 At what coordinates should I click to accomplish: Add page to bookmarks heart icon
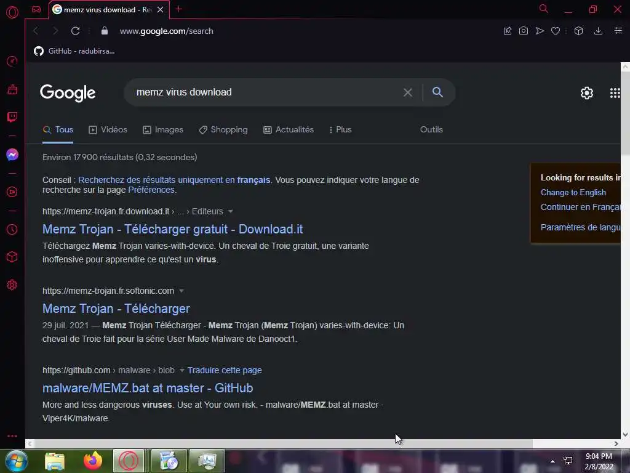(x=556, y=31)
